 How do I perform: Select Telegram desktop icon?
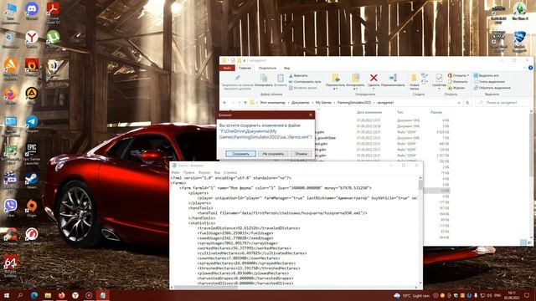(32, 124)
